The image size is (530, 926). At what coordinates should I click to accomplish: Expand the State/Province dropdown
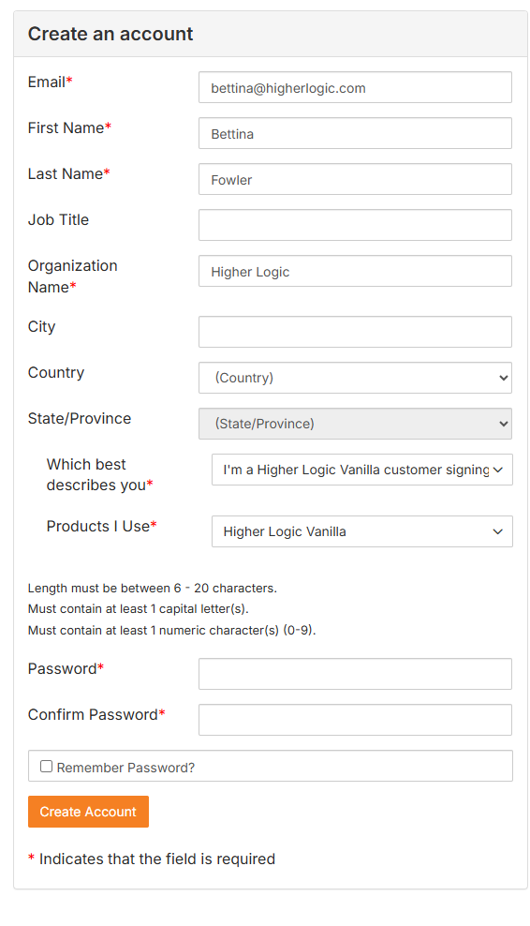tap(355, 424)
